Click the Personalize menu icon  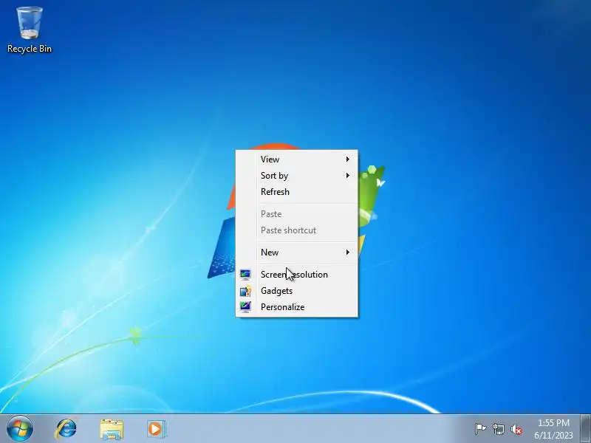click(245, 307)
